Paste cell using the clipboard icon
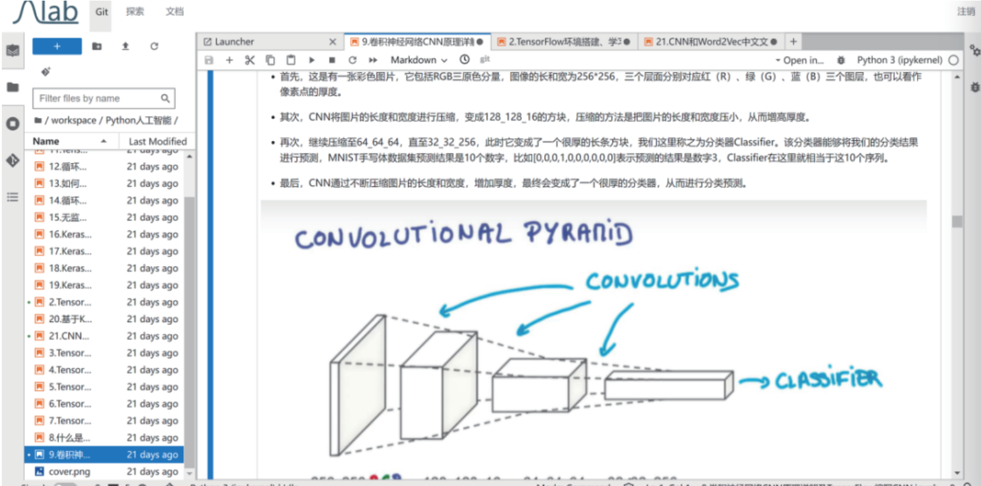981x486 pixels. pos(291,60)
